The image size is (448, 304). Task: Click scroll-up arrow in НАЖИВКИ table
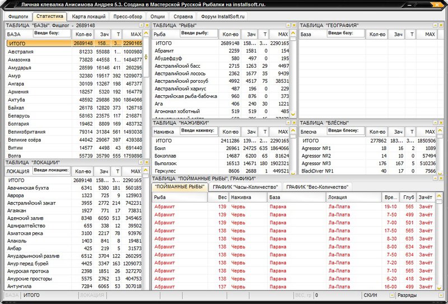pyautogui.click(x=293, y=130)
